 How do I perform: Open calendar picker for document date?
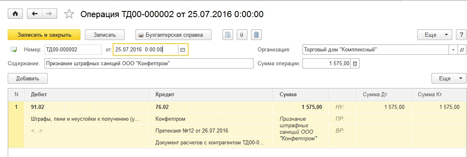tap(183, 50)
